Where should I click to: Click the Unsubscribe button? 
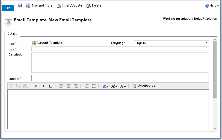[143, 86]
